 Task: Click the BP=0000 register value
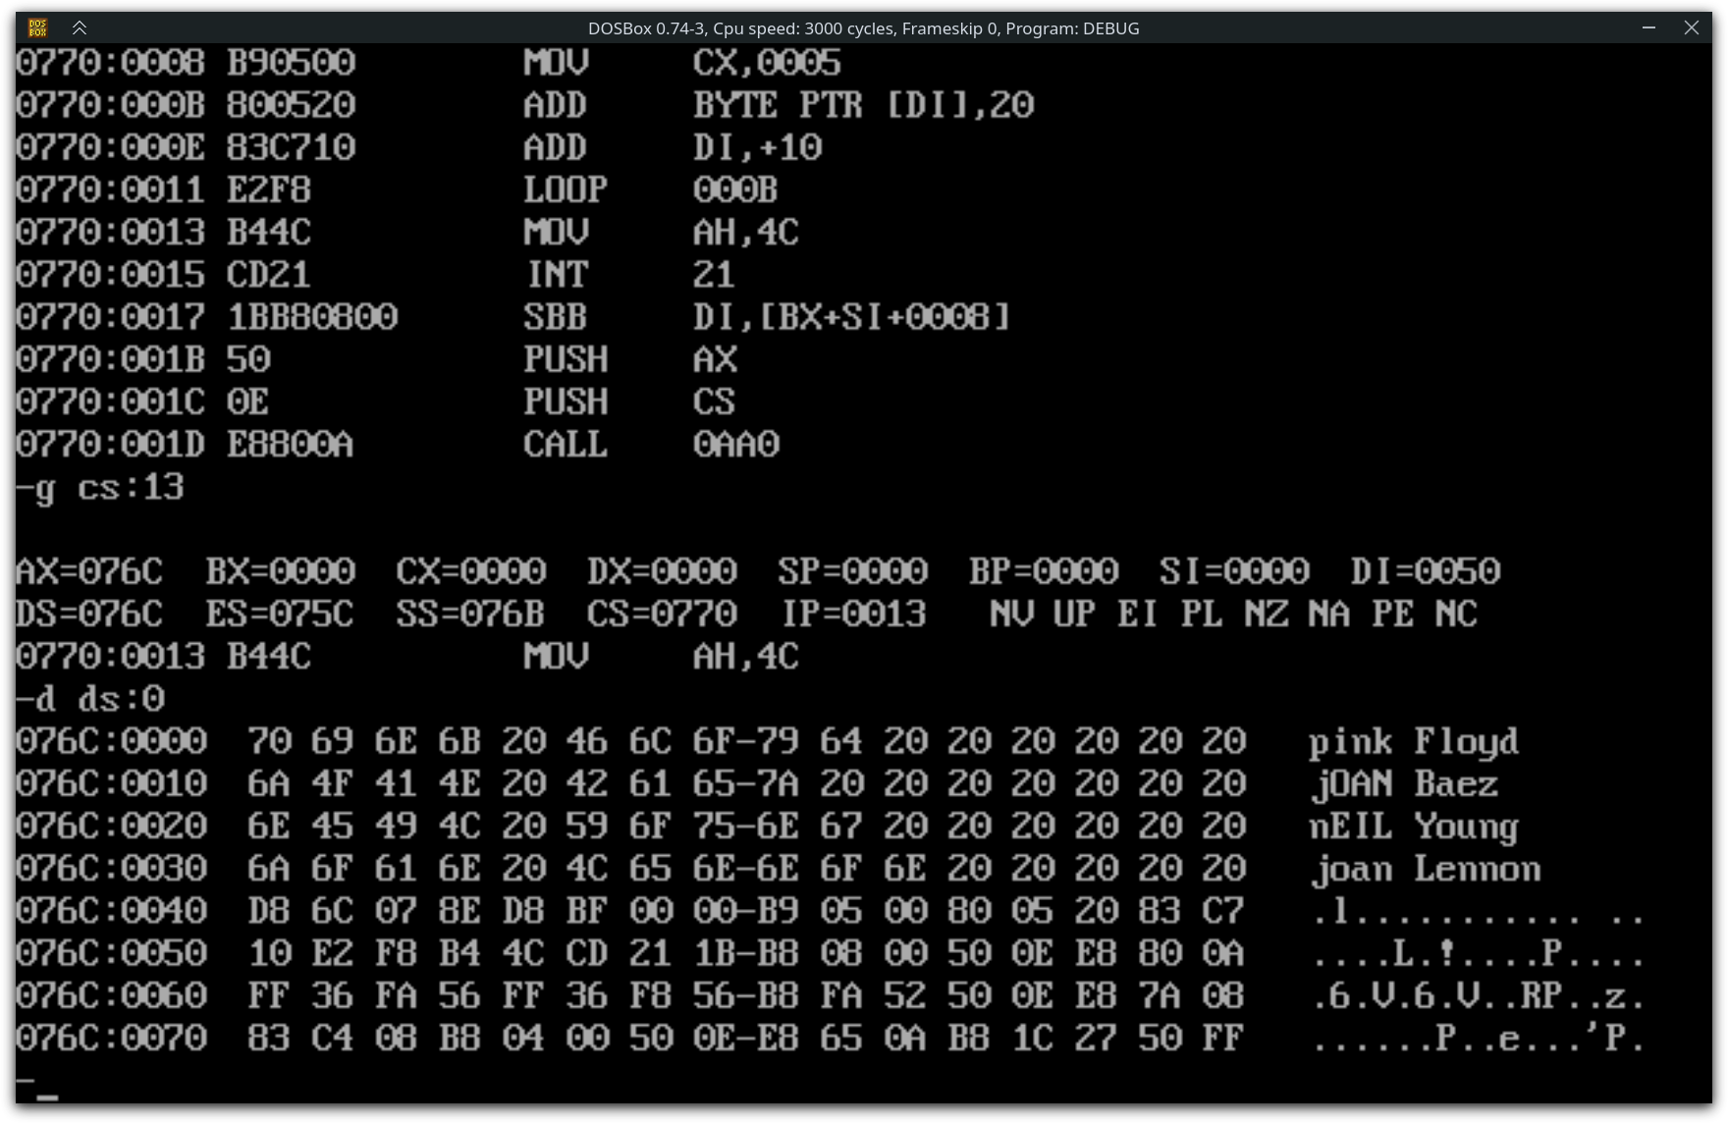1044,571
